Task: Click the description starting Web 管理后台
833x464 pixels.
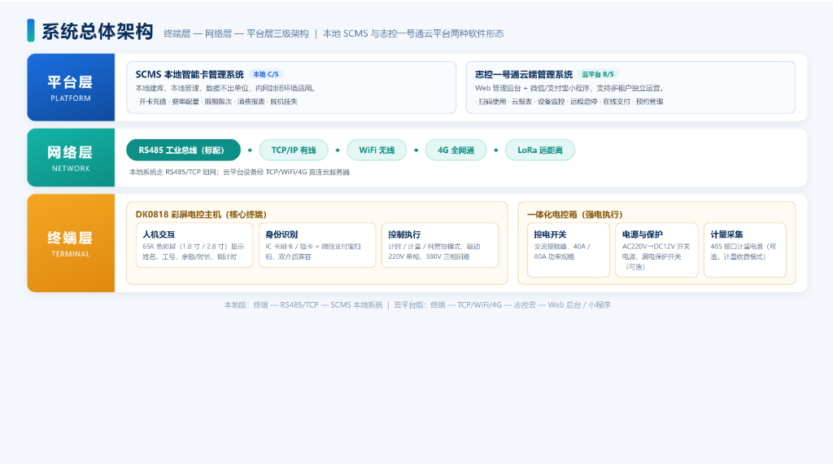Action: point(569,88)
